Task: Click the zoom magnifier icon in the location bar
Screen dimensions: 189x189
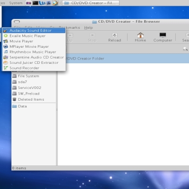Action: [185, 49]
